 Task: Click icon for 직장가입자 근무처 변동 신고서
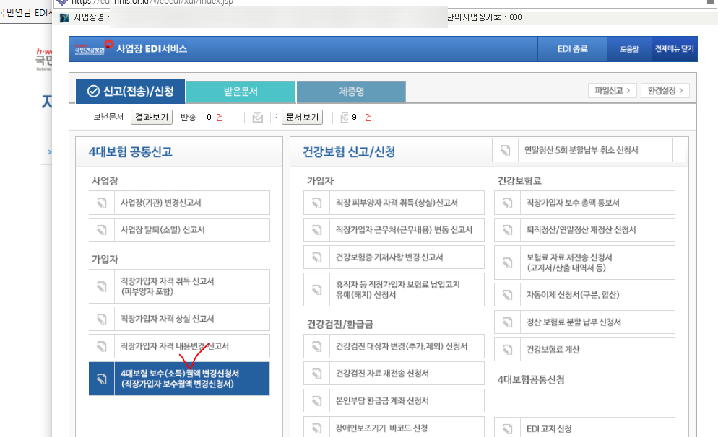317,230
